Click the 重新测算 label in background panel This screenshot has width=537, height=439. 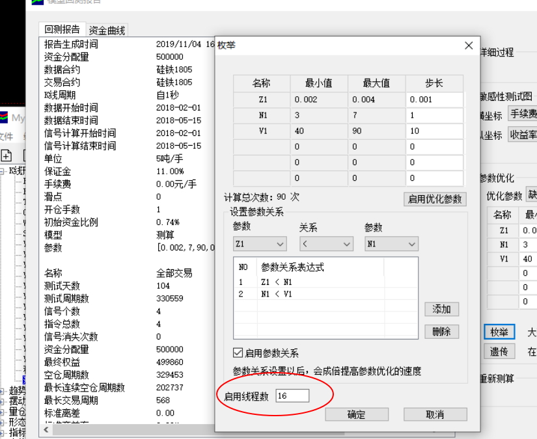coord(497,379)
